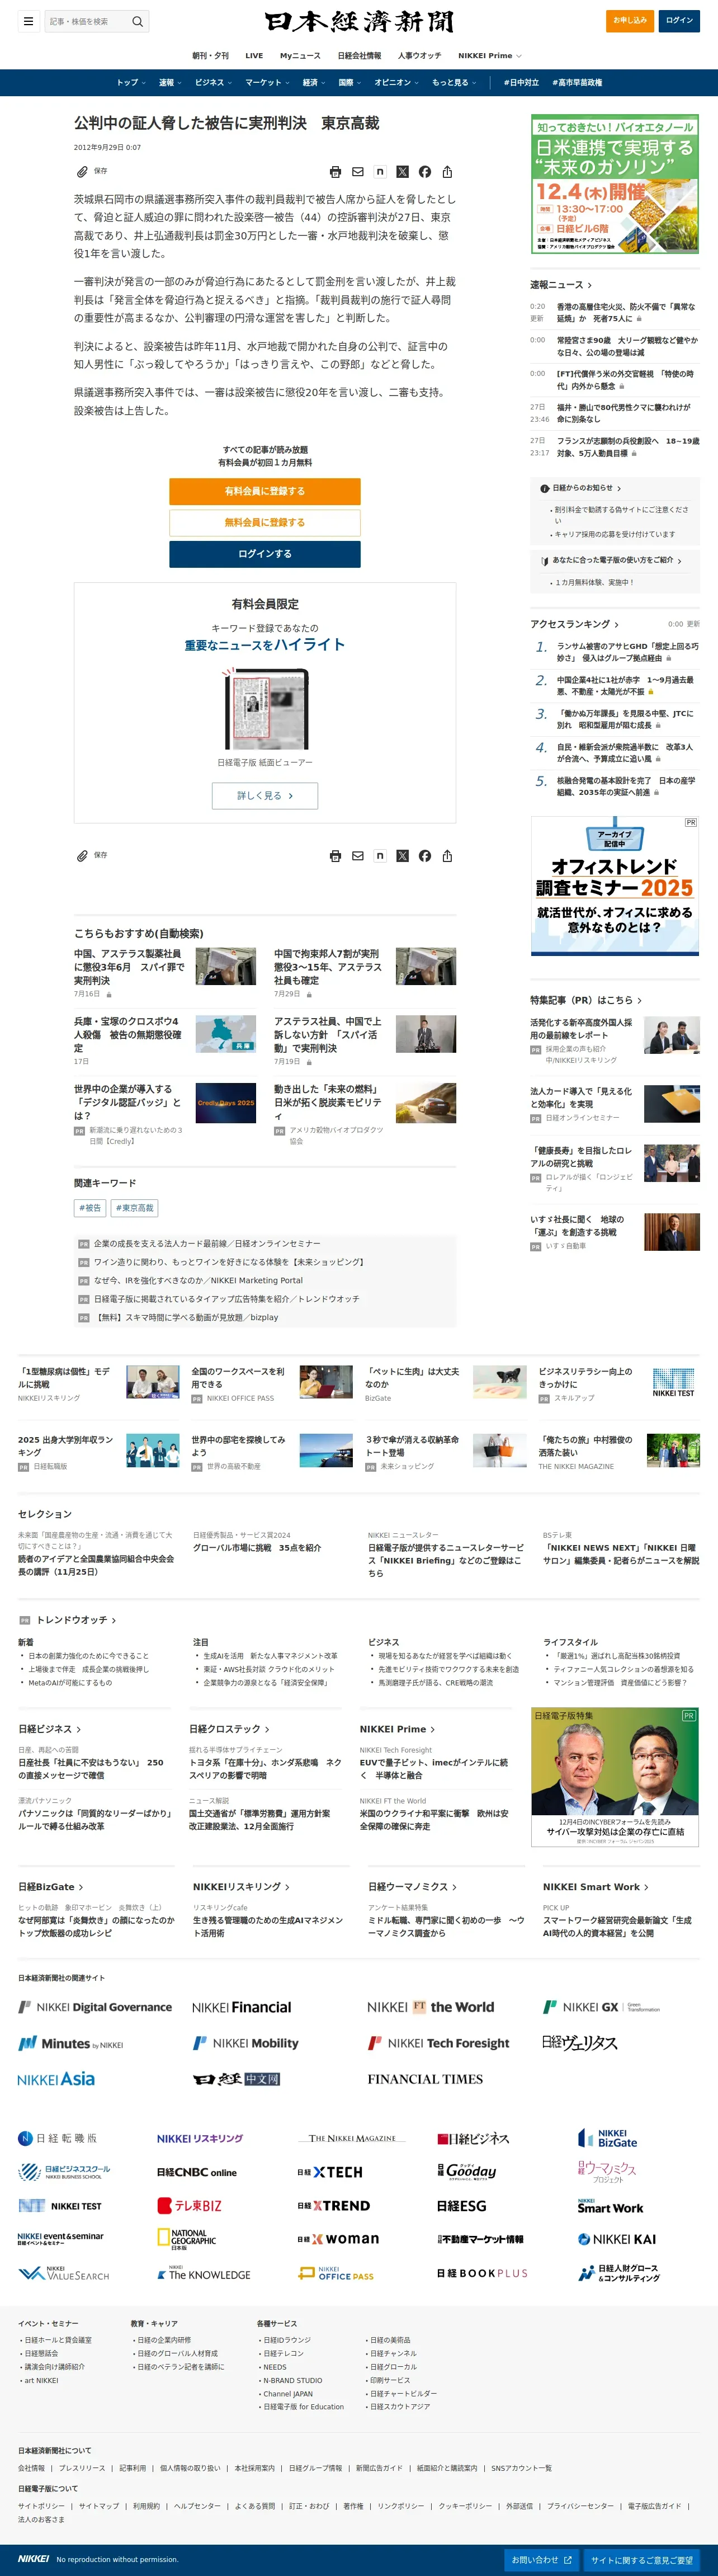Share on Facebook using the icon under the date

(x=425, y=172)
